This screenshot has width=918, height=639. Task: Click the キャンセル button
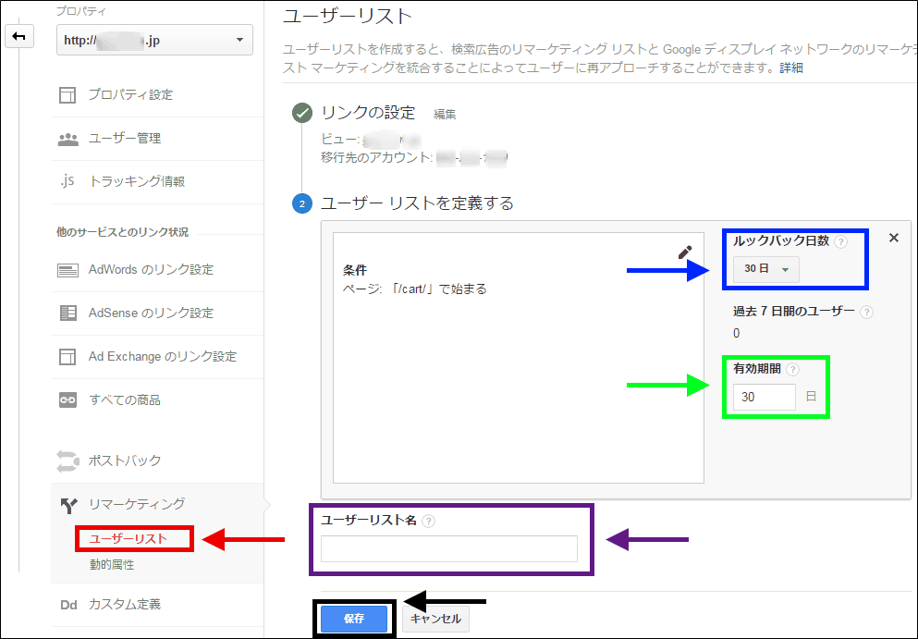435,619
